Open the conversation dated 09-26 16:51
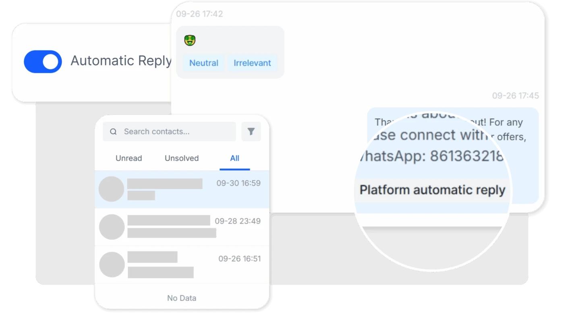The height and width of the screenshot is (313, 564). (x=182, y=265)
